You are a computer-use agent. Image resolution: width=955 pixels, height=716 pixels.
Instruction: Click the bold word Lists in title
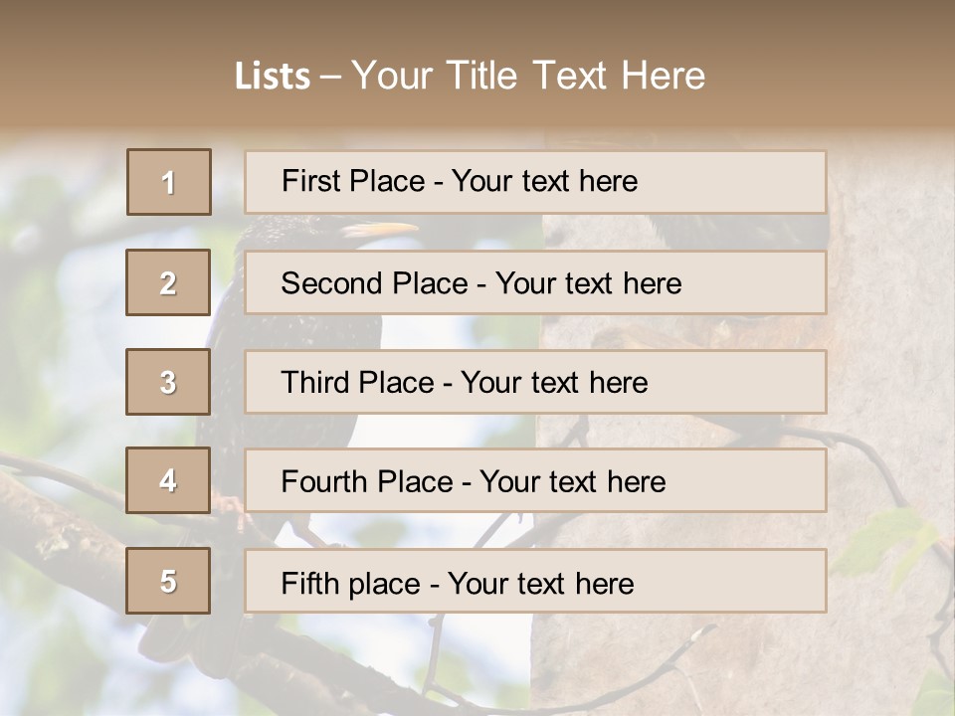pos(273,76)
